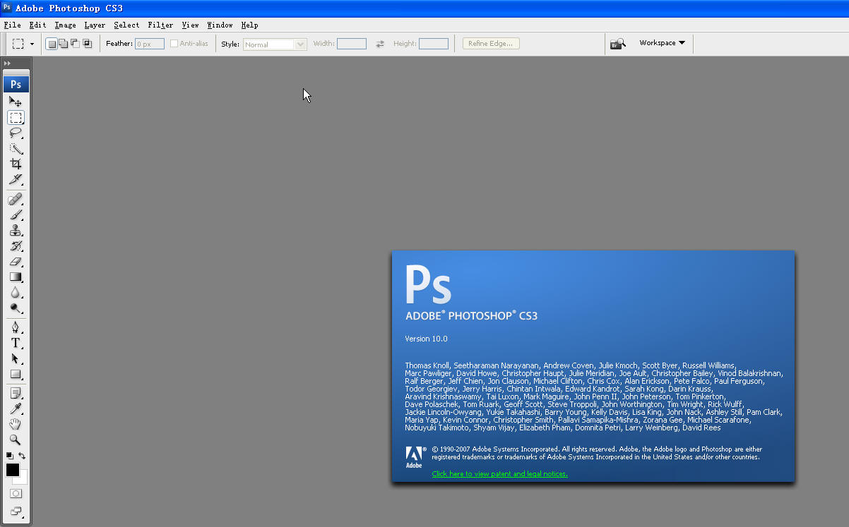849x527 pixels.
Task: Click the Width input field
Action: (352, 44)
